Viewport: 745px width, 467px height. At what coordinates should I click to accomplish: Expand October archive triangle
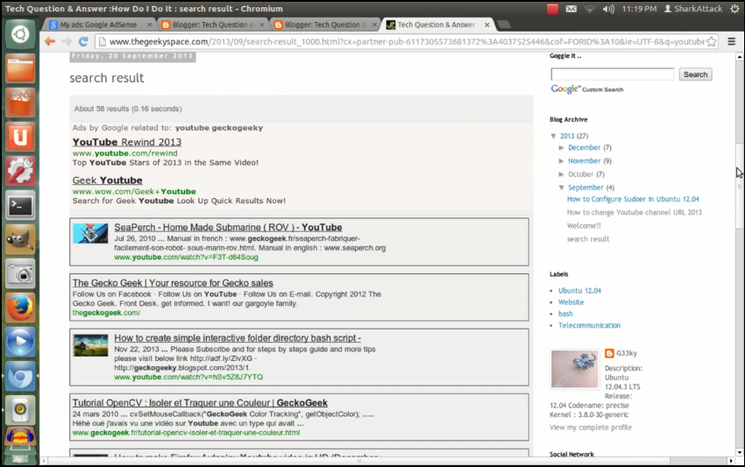(562, 174)
